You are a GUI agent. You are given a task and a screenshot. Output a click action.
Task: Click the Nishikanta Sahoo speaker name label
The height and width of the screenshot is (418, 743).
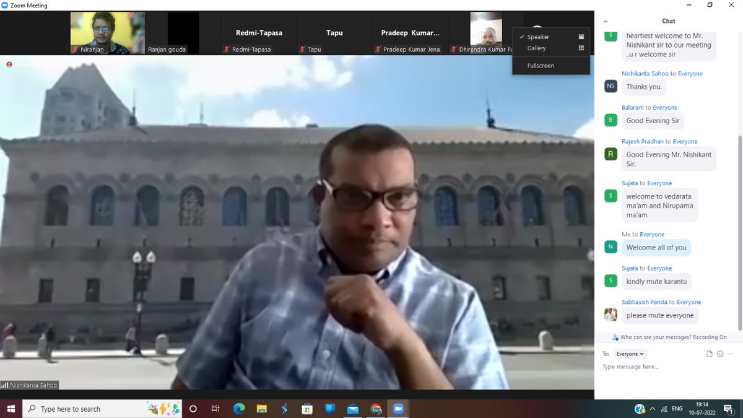(x=34, y=385)
